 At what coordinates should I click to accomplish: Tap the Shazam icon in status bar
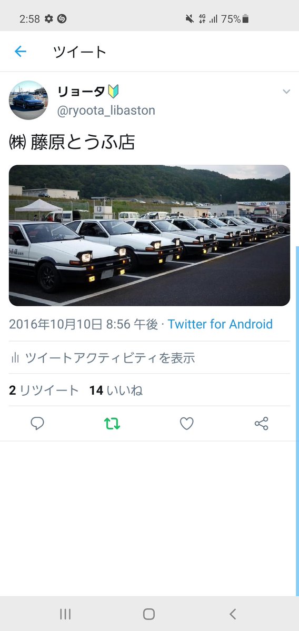(62, 18)
